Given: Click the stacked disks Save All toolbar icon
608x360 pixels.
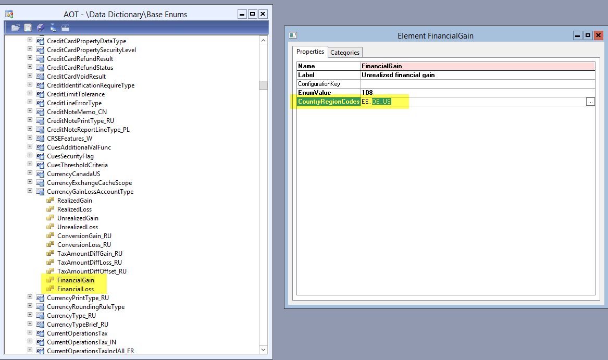Looking at the screenshot, I should pos(41,28).
